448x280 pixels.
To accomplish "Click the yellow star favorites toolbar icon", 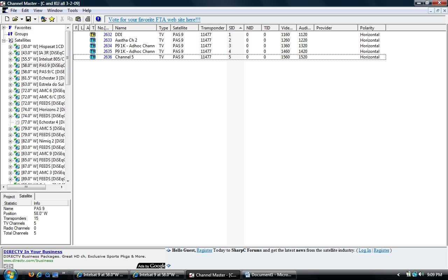I will (x=52, y=19).
